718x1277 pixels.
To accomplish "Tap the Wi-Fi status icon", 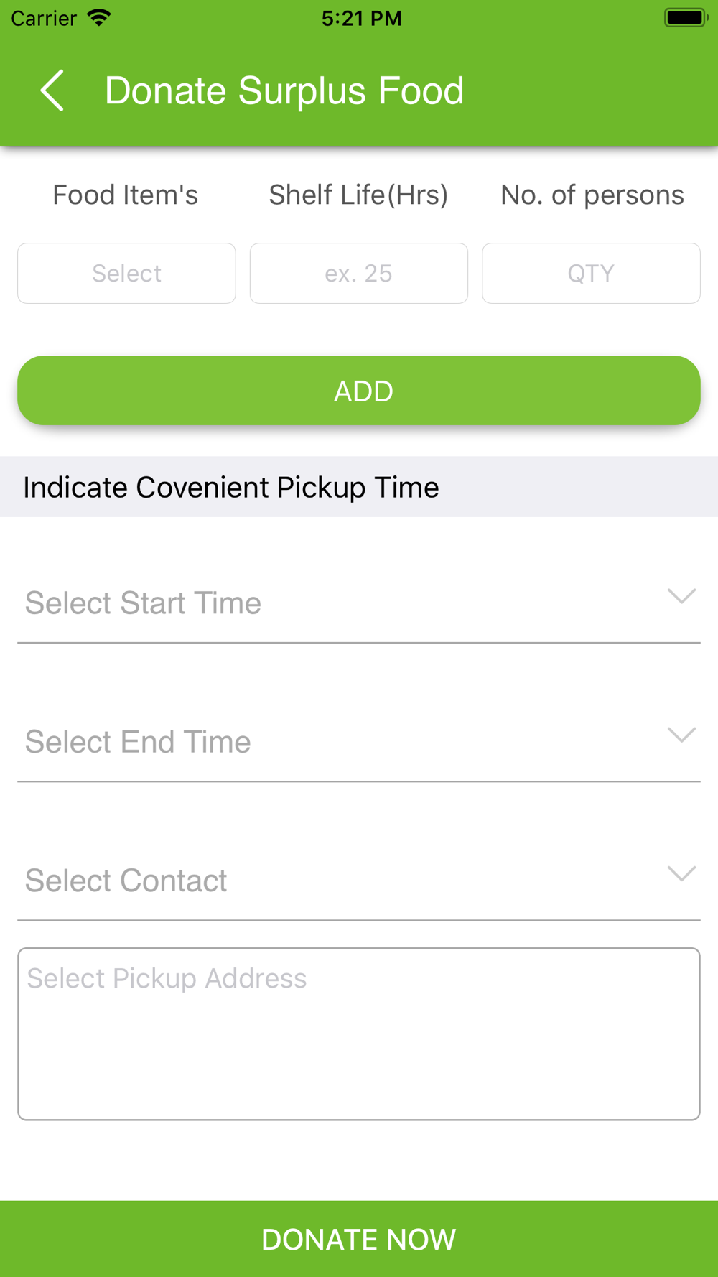I will (99, 18).
